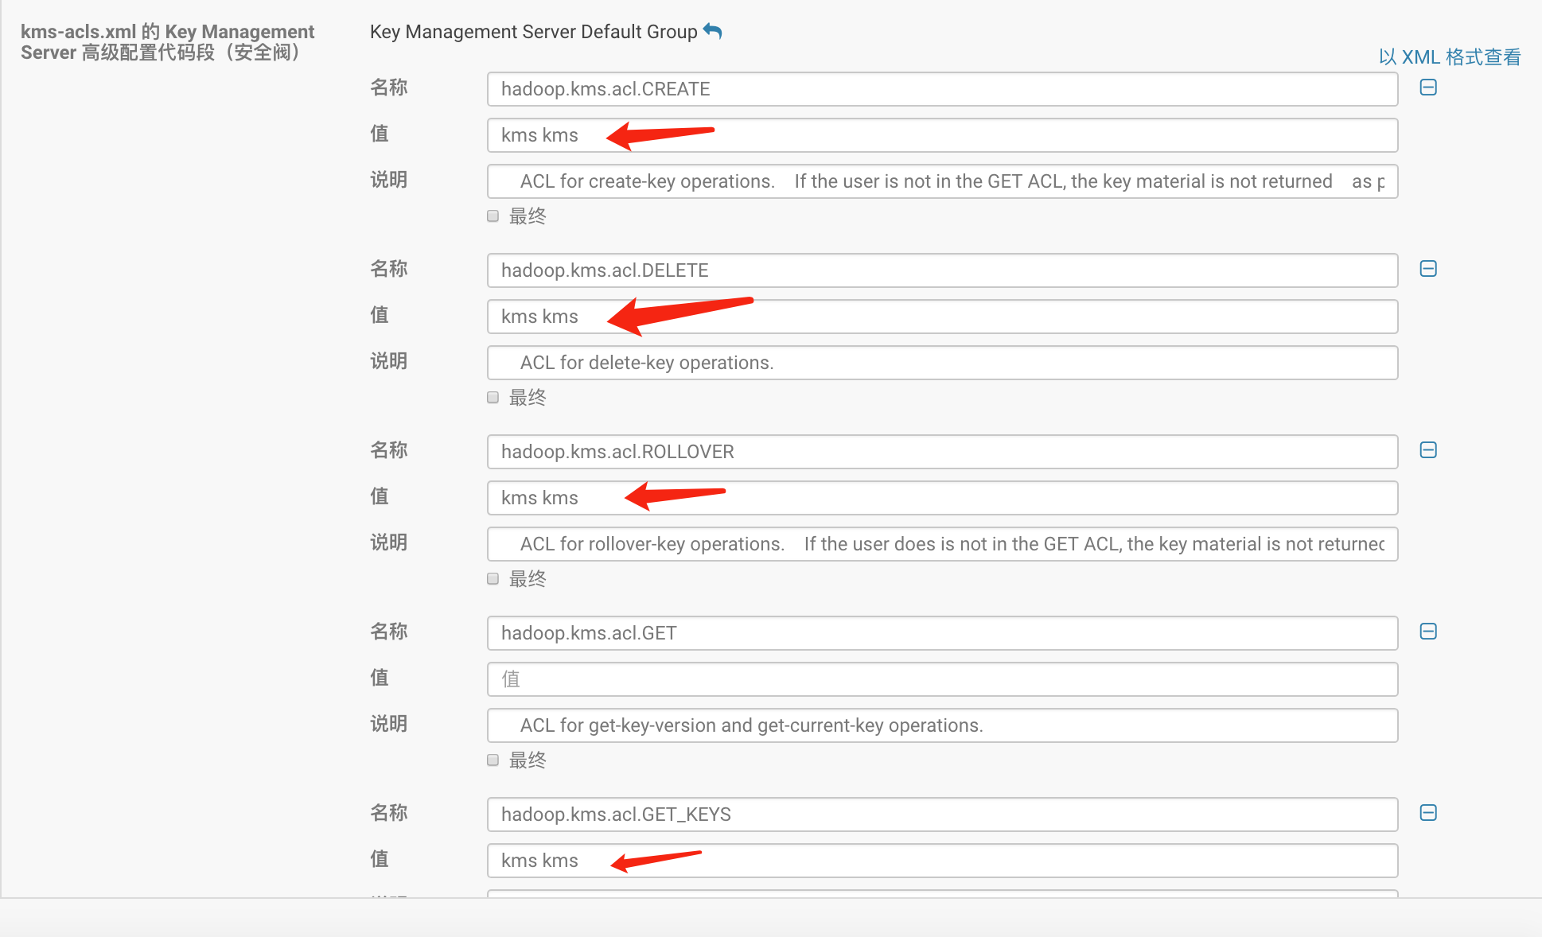
Task: Remove the hadoop.kms.acl.DELETE entry
Action: 1428,269
